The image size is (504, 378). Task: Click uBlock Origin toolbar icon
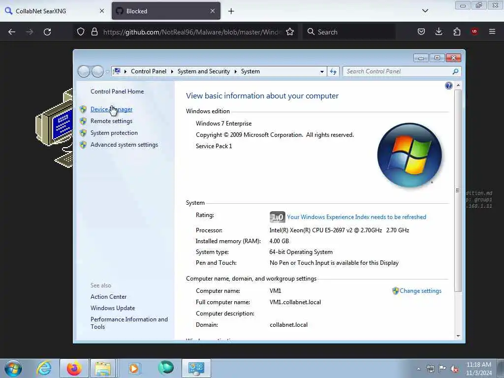(x=474, y=31)
